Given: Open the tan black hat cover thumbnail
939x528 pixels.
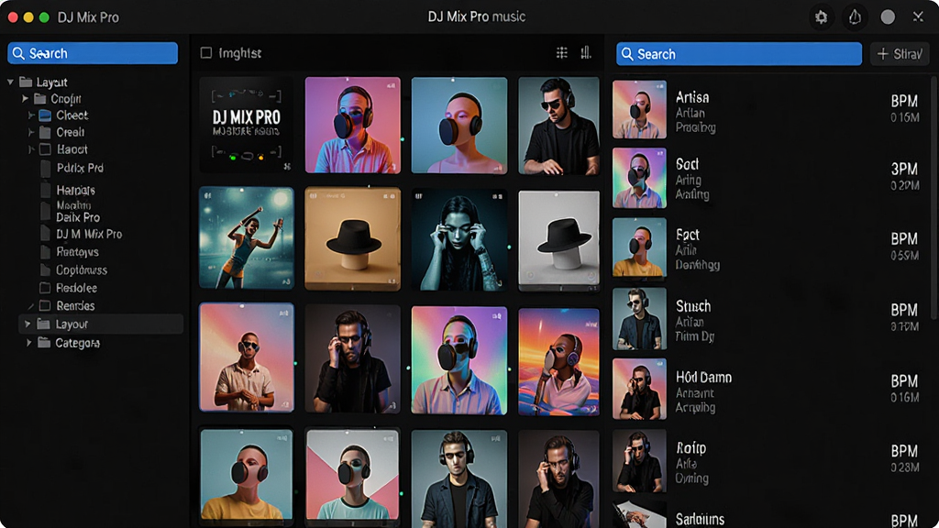Looking at the screenshot, I should [x=353, y=239].
